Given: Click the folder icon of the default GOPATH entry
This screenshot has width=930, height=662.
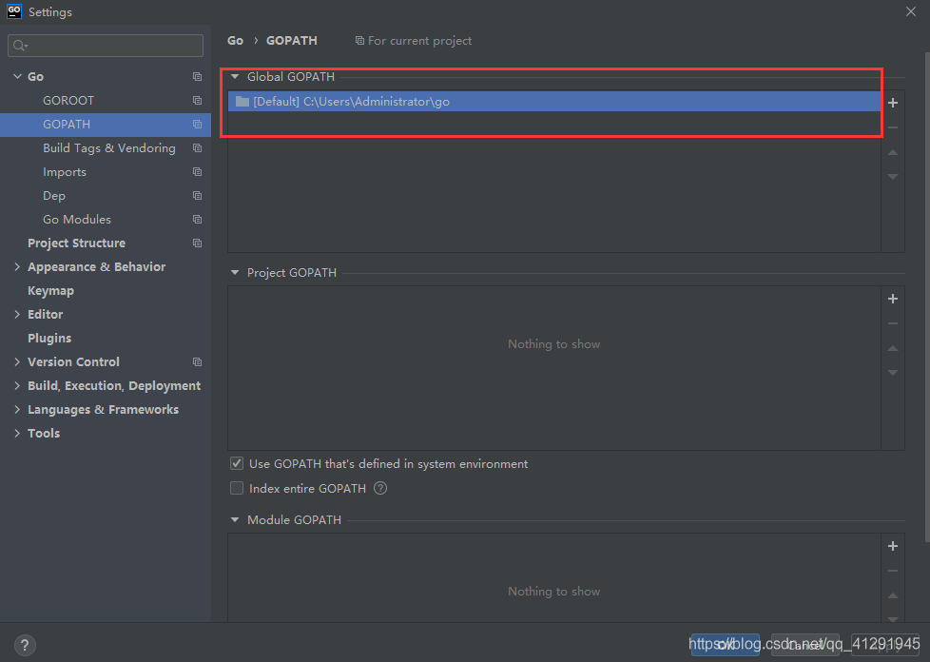Looking at the screenshot, I should [x=242, y=102].
